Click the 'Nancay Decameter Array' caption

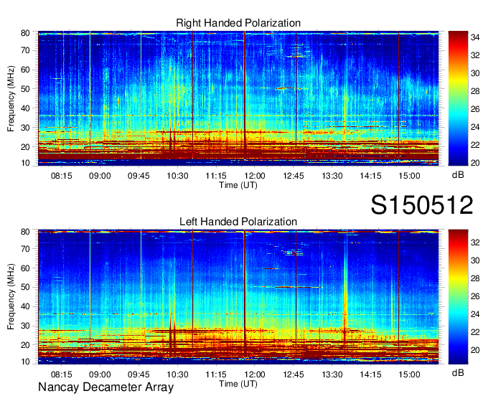105,387
